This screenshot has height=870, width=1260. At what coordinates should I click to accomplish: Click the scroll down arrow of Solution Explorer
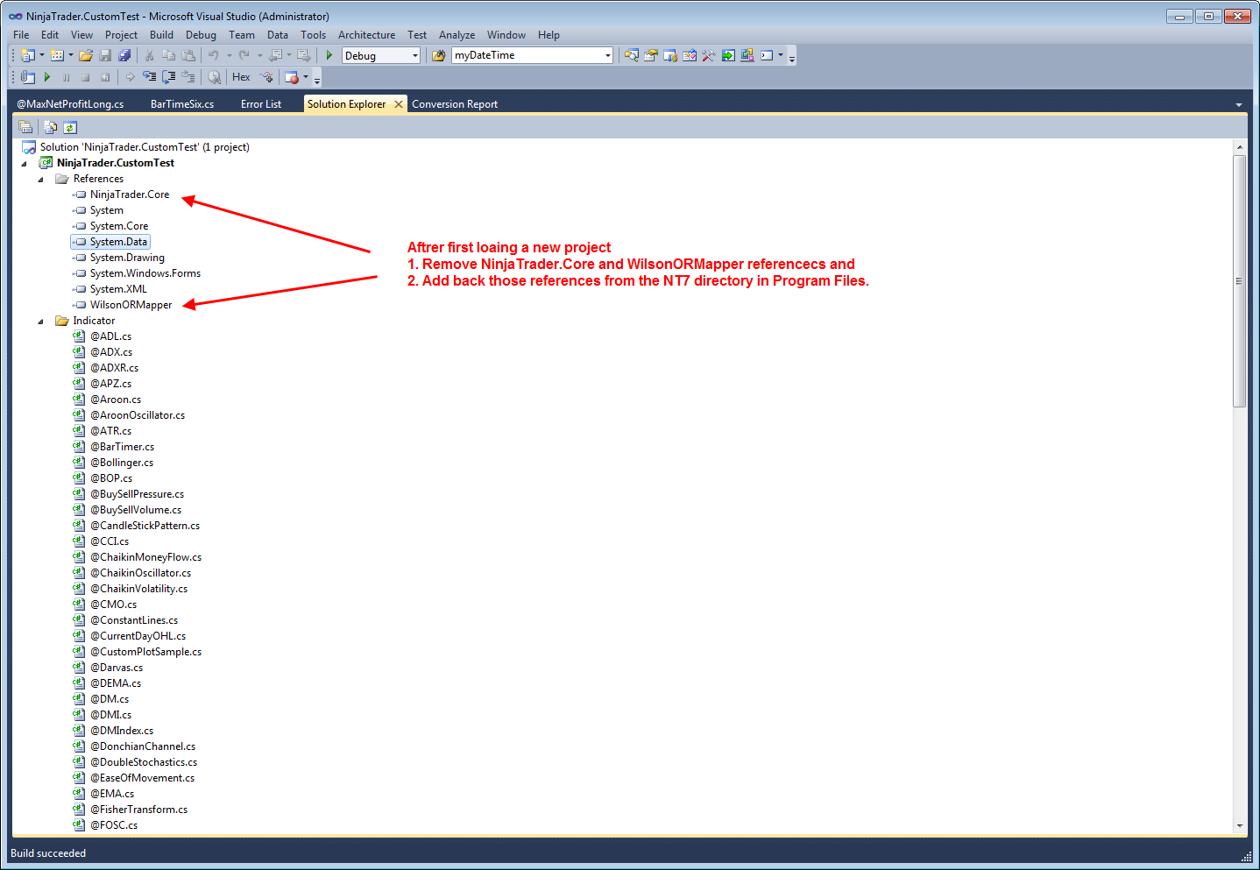[1239, 825]
